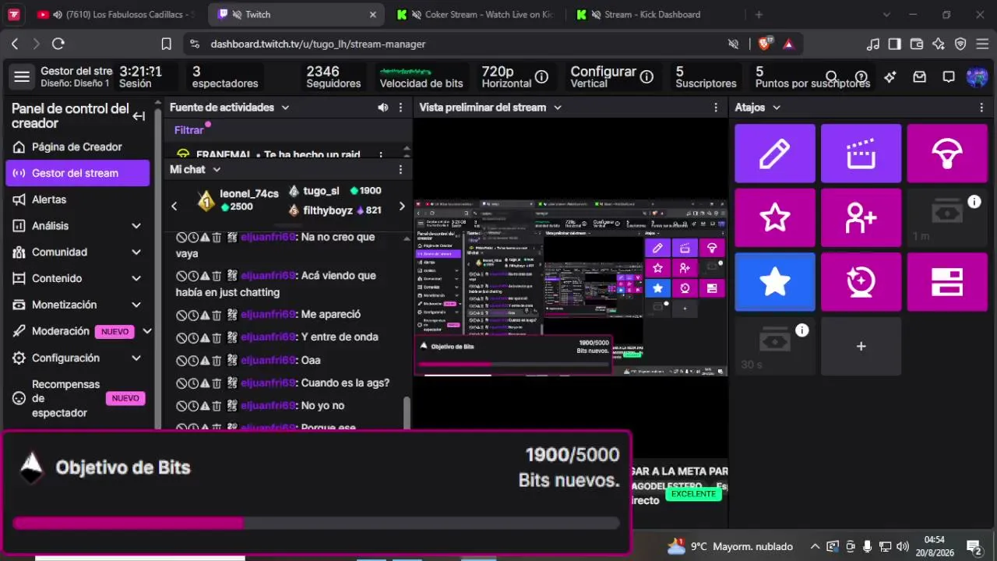Switch to the Los Fabulosos Cadillacs tab
997x561 pixels.
115,14
